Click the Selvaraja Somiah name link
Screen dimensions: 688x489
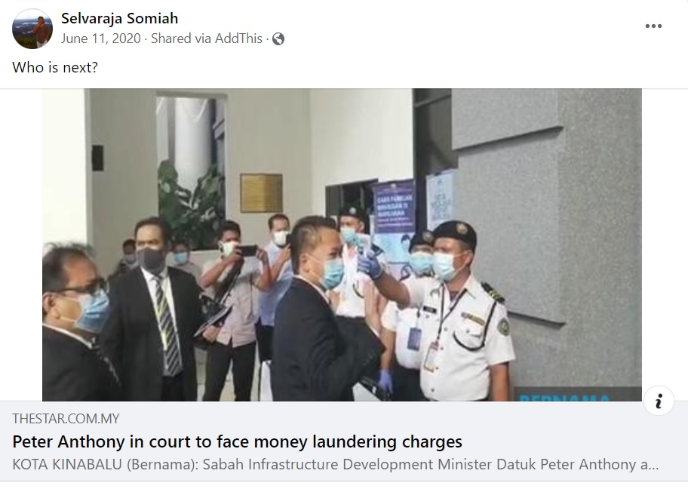(x=119, y=18)
